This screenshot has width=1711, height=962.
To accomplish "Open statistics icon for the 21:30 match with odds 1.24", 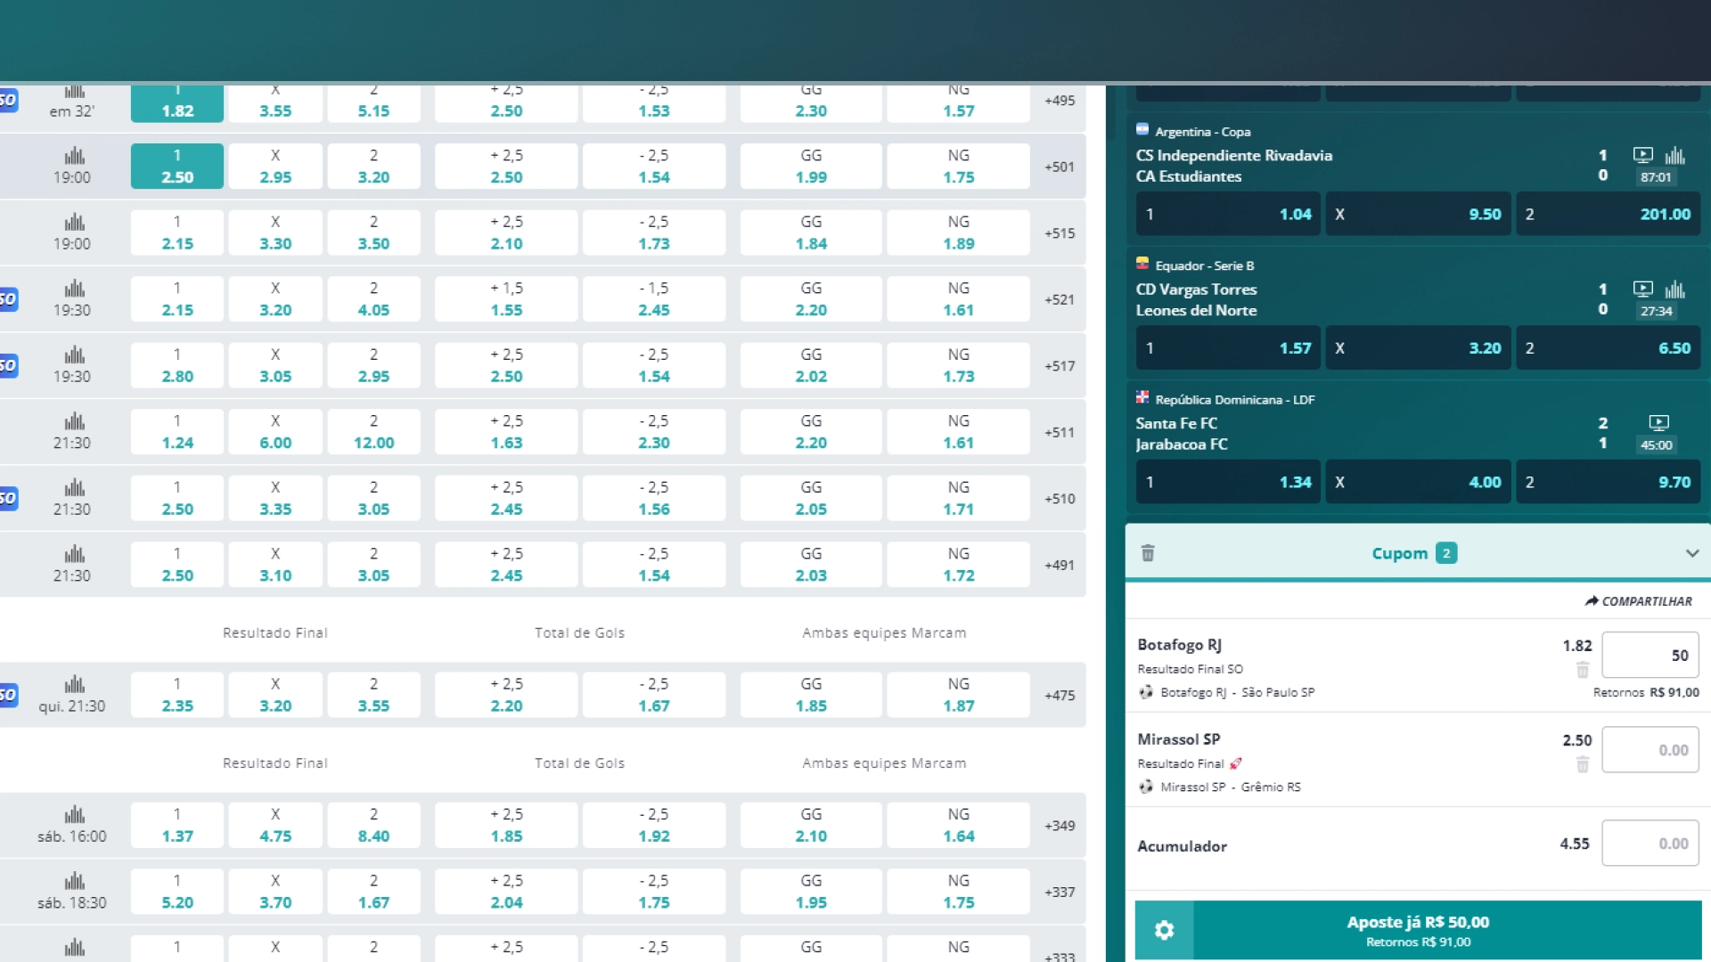I will click(75, 421).
